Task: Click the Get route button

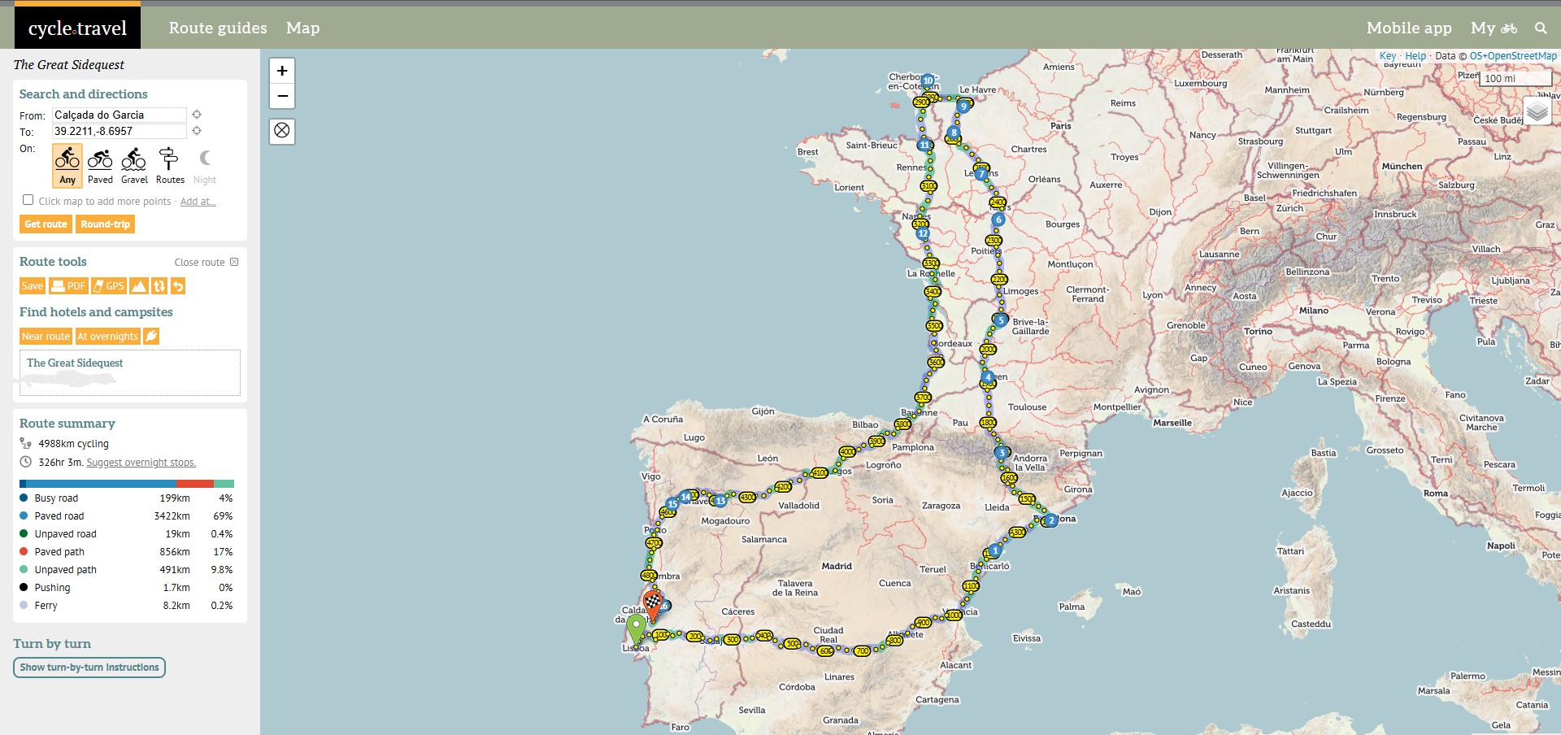Action: [46, 224]
